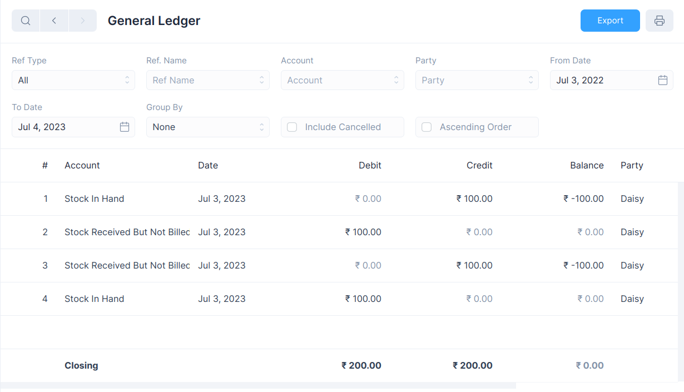Click the horizontal scrollbar at the bottom

click(x=258, y=385)
